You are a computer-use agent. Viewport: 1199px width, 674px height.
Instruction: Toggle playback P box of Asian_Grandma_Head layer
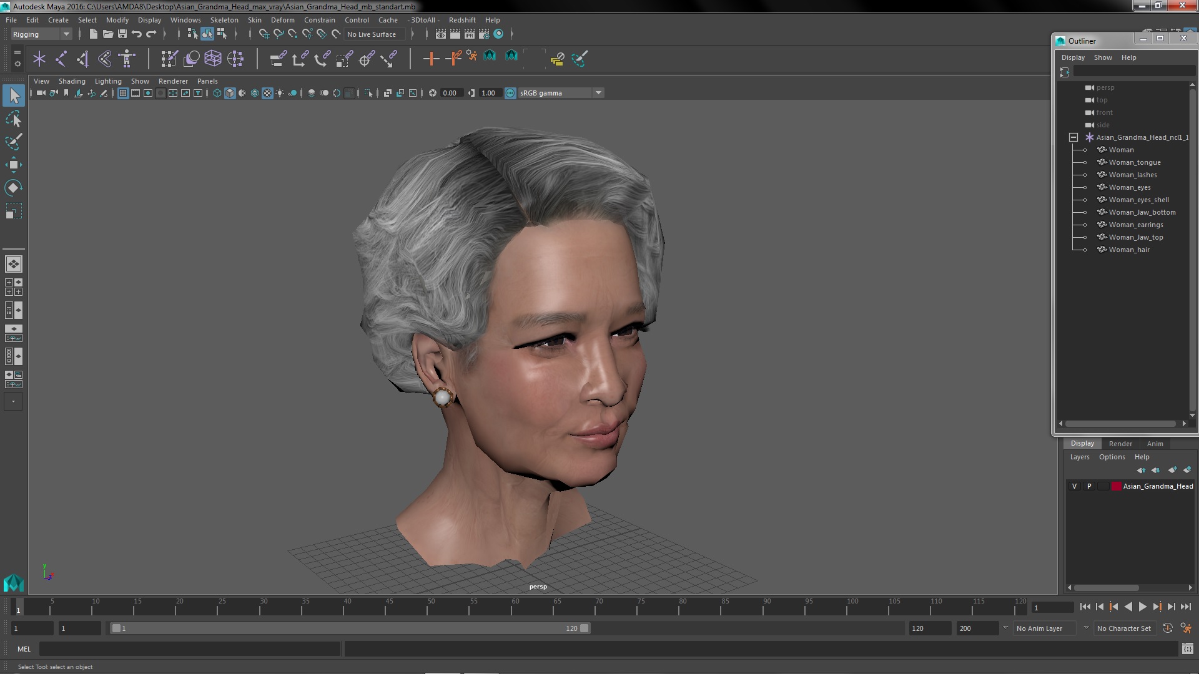click(1089, 486)
